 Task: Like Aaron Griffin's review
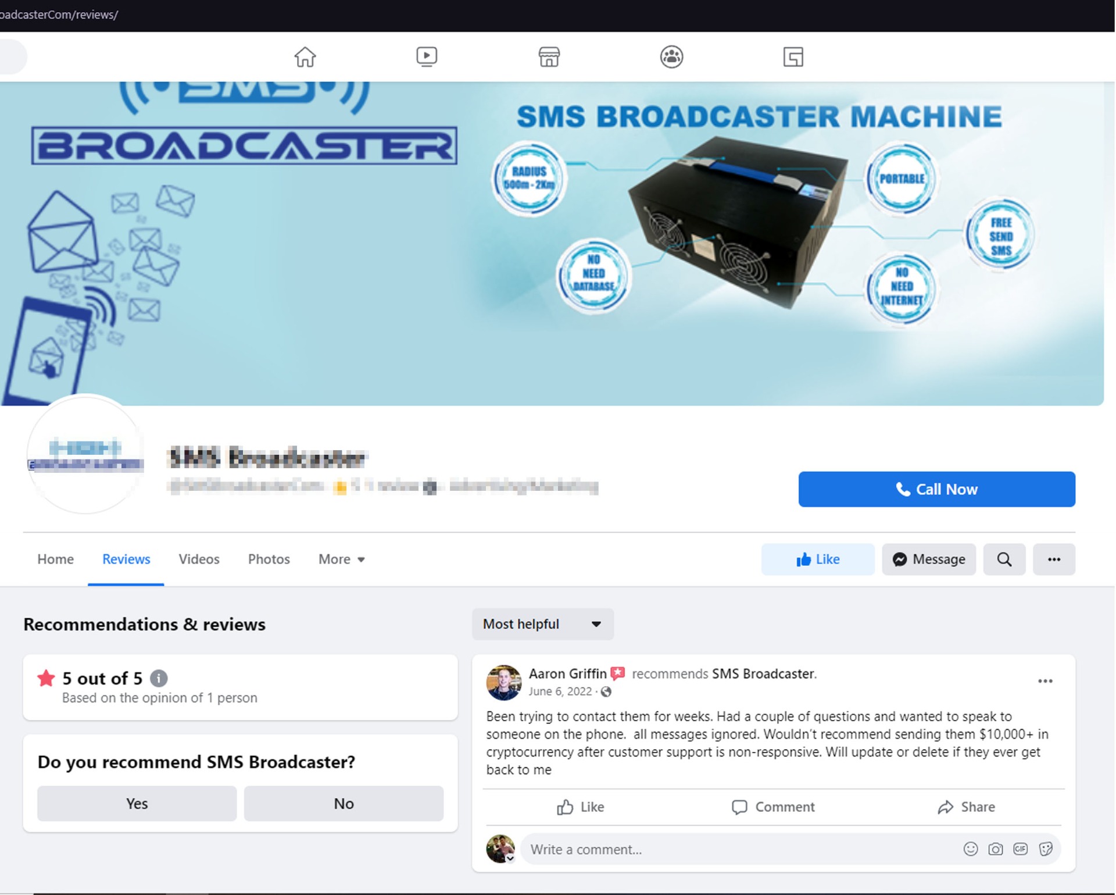coord(581,807)
